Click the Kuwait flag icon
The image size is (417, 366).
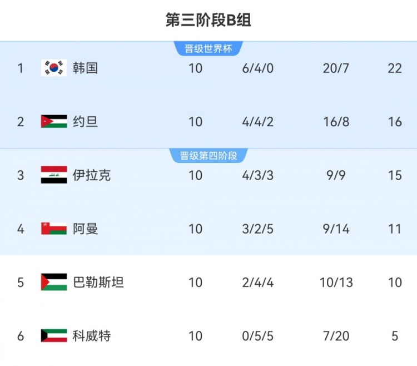point(54,335)
